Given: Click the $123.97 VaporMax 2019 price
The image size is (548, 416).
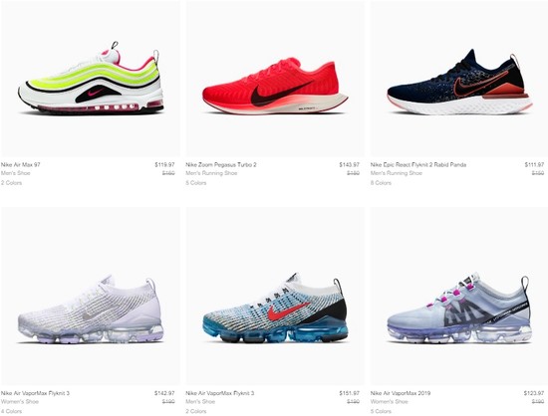Looking at the screenshot, I should coord(534,393).
